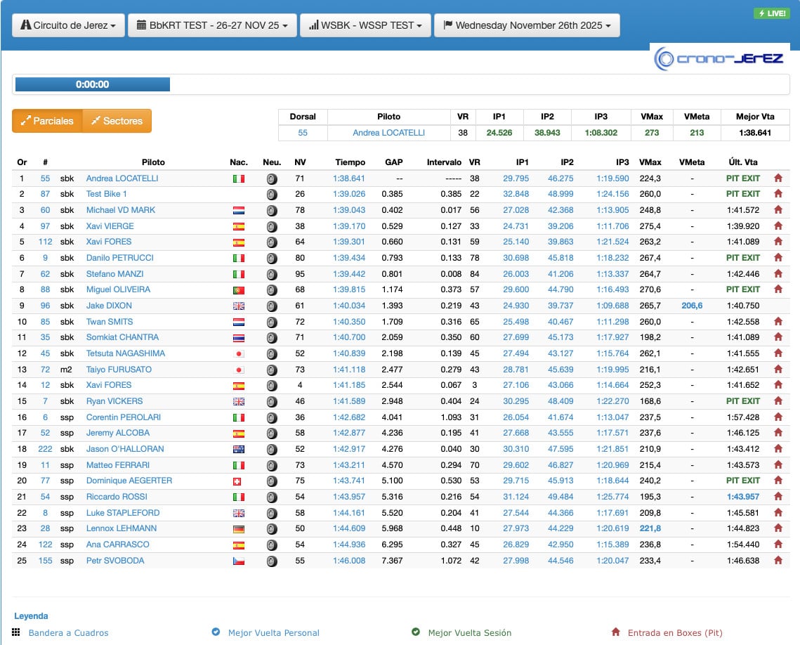Click the checkered flag icon in legend

tap(16, 632)
